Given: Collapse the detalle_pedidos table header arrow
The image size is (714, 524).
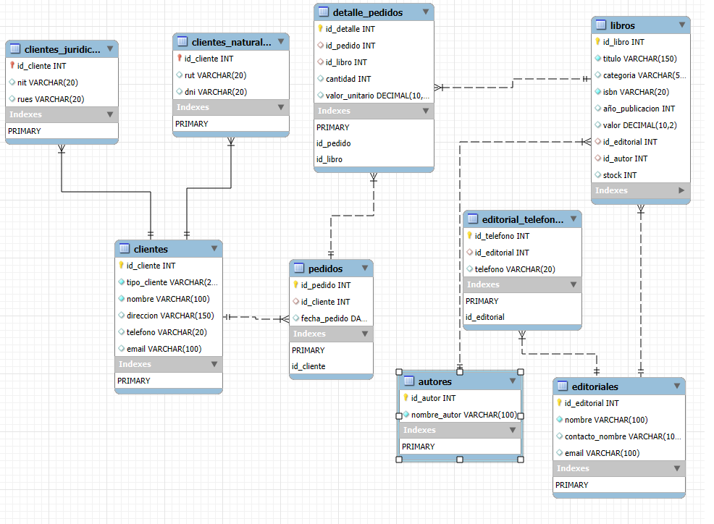Looking at the screenshot, I should [x=426, y=12].
